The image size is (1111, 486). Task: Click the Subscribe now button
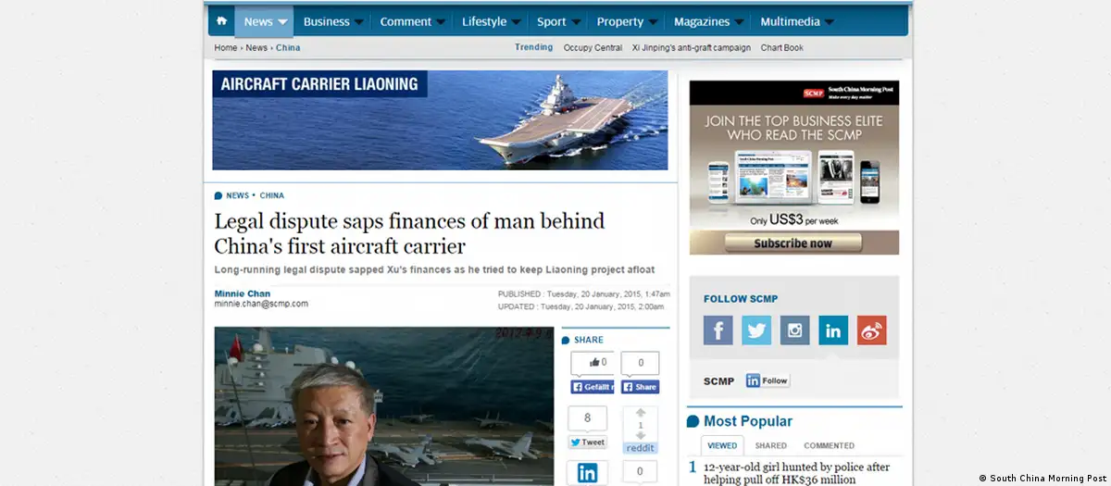click(793, 243)
